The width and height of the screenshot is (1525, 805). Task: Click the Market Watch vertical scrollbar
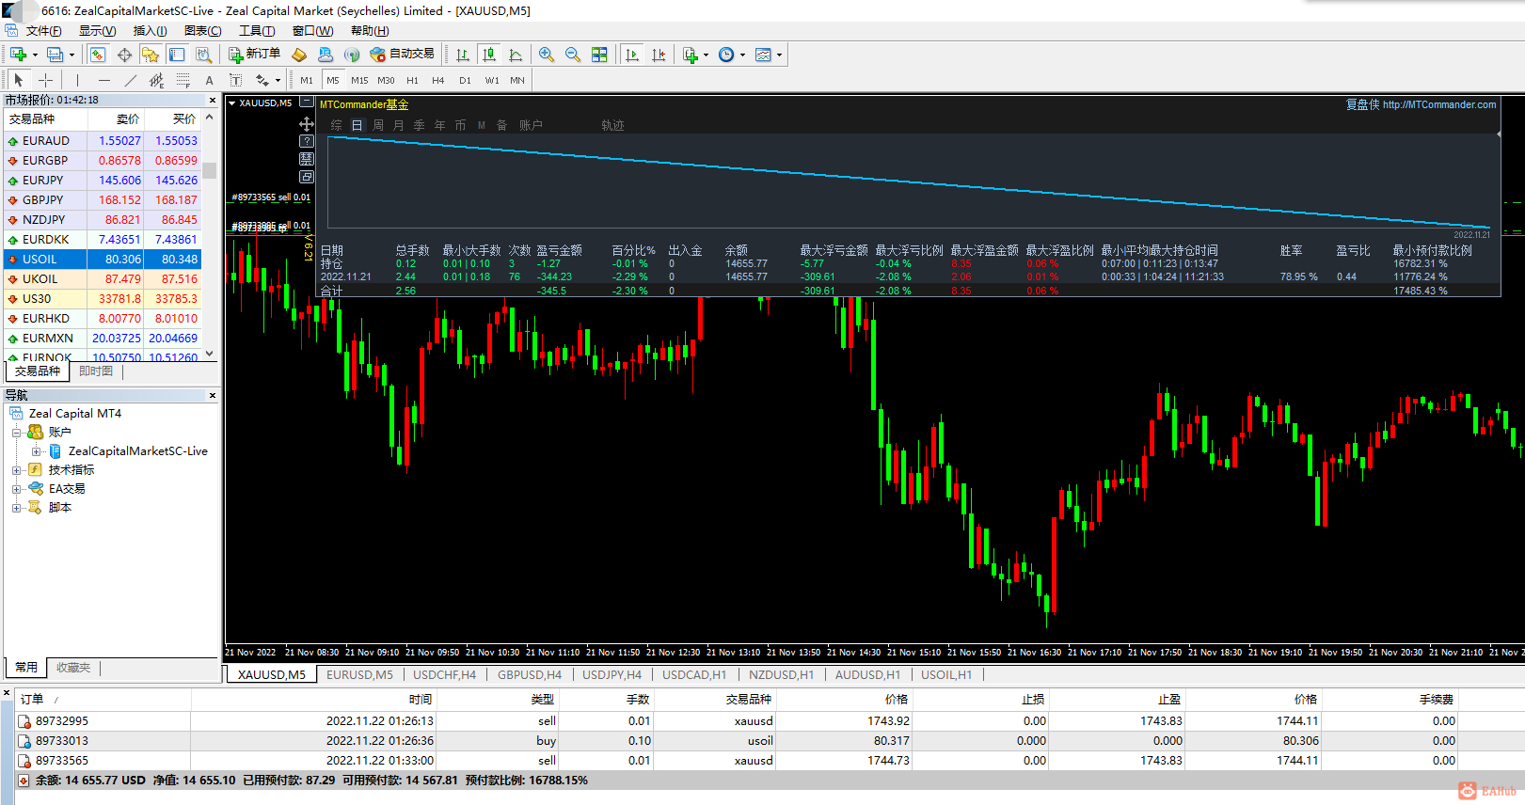[209, 235]
